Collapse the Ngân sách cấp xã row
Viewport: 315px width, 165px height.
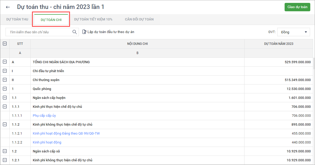coord(5,151)
